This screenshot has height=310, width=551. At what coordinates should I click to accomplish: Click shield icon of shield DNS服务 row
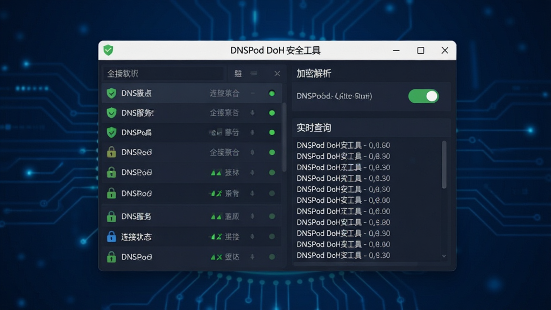pyautogui.click(x=111, y=113)
